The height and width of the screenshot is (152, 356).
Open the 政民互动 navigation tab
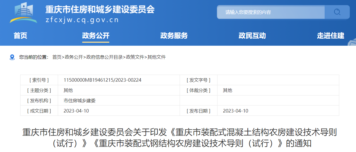252,36
